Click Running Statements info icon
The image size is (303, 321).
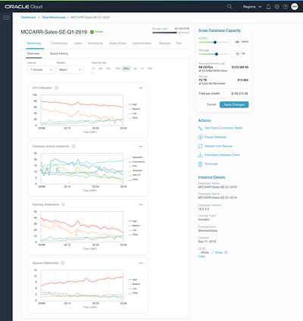(x=63, y=204)
